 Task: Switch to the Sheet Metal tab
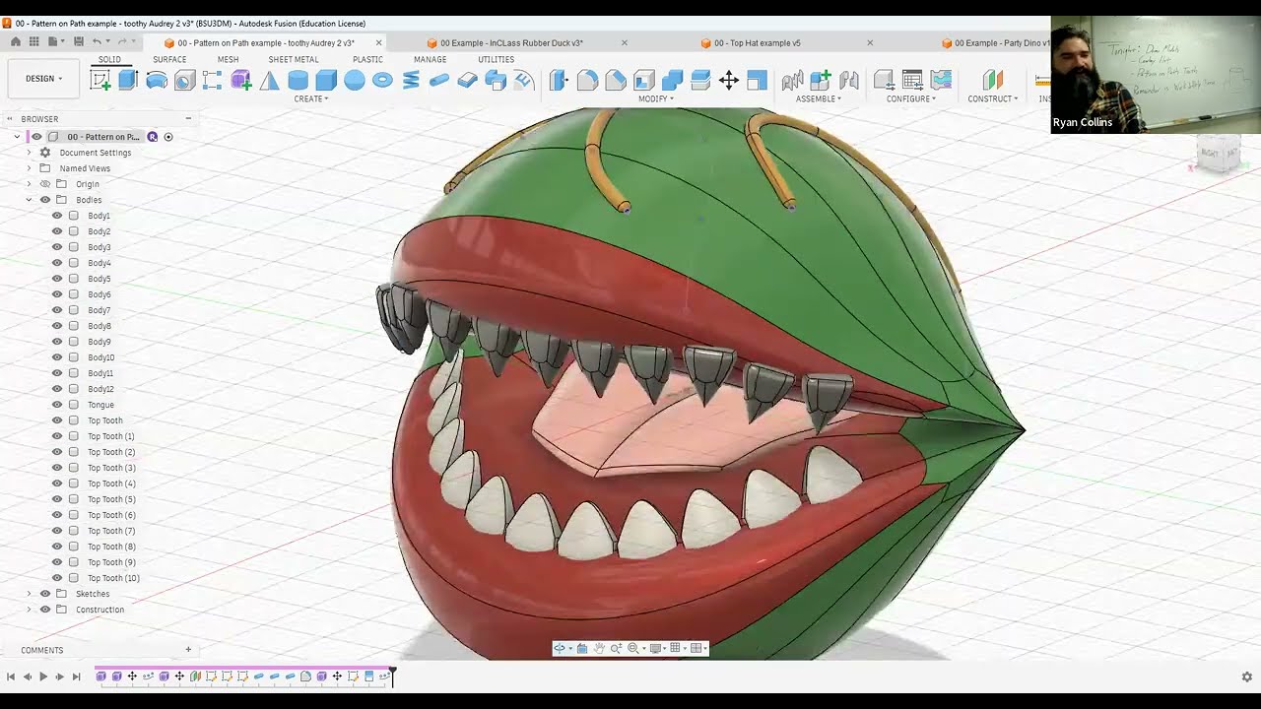pyautogui.click(x=294, y=59)
